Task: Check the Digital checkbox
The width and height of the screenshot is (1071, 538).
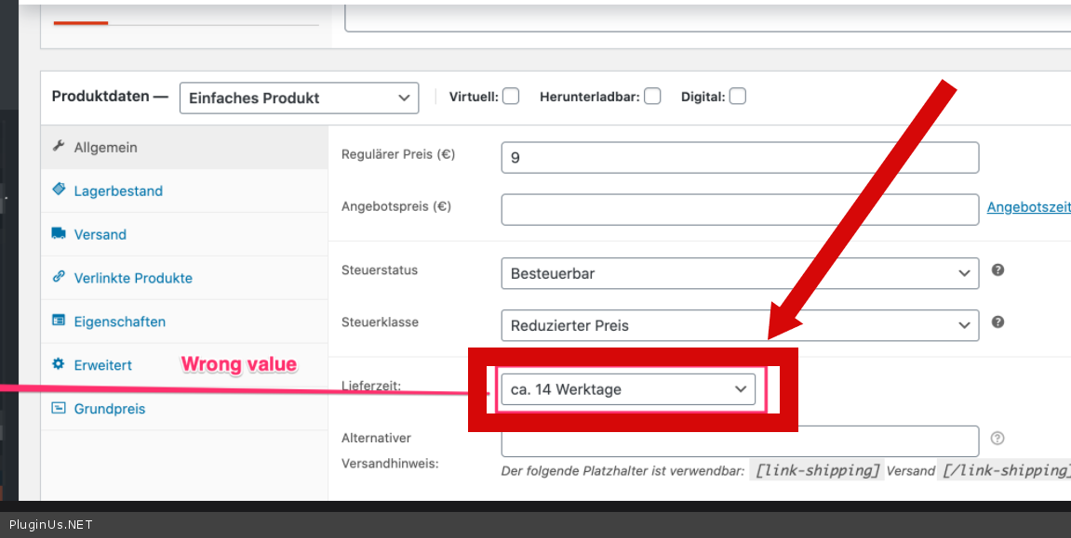Action: pos(737,96)
